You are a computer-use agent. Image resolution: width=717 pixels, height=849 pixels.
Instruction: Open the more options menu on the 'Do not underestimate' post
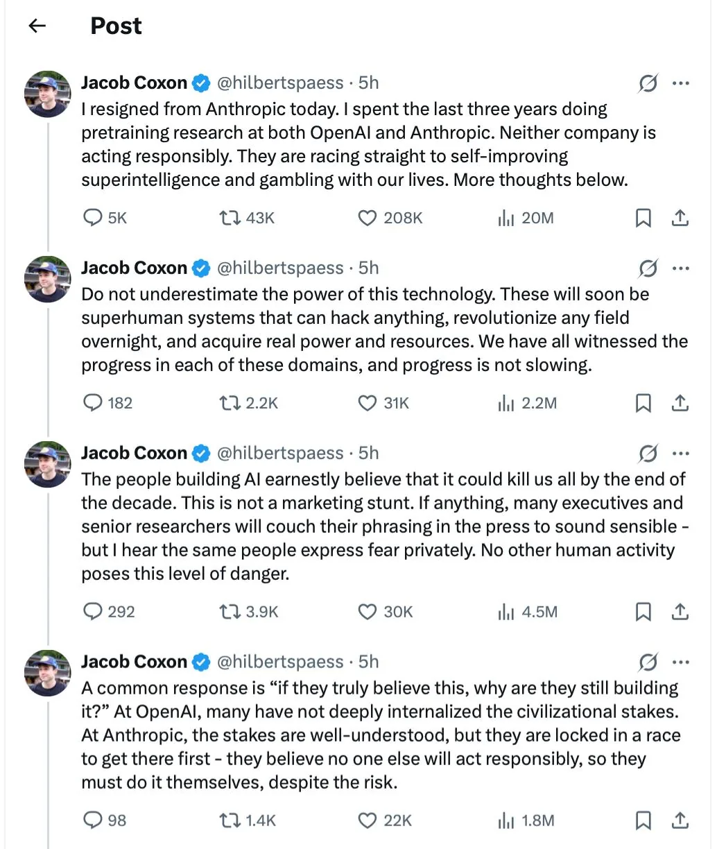[681, 268]
